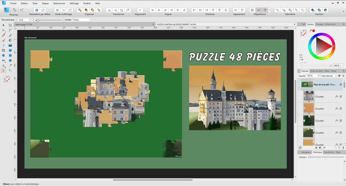Lock the layer with the padlock icon

pyautogui.click(x=344, y=76)
